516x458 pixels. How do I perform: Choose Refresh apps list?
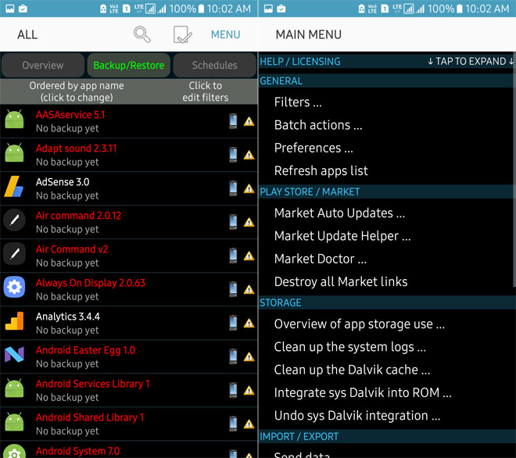coord(386,170)
